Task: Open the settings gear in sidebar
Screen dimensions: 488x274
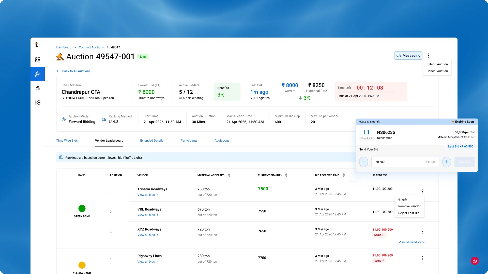Action: click(x=38, y=102)
